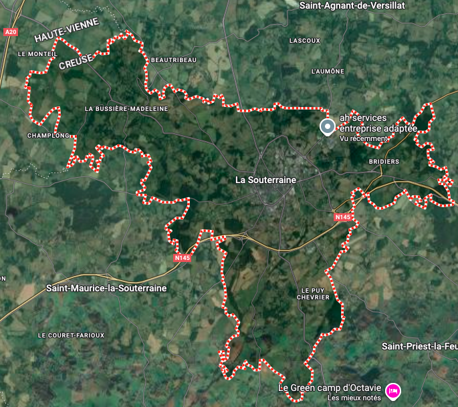Select the N145 road badge east of La Souterraine
This screenshot has height=407, width=458.
[342, 217]
